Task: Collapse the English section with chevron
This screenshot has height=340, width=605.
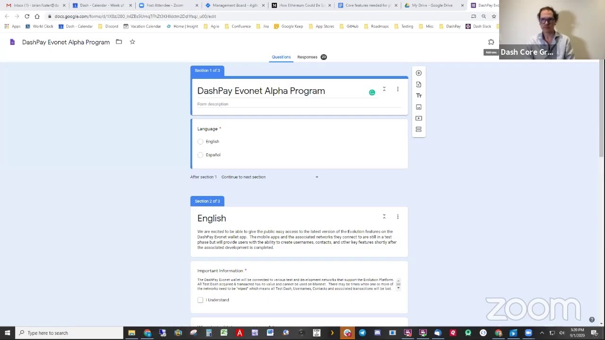Action: pos(384,216)
